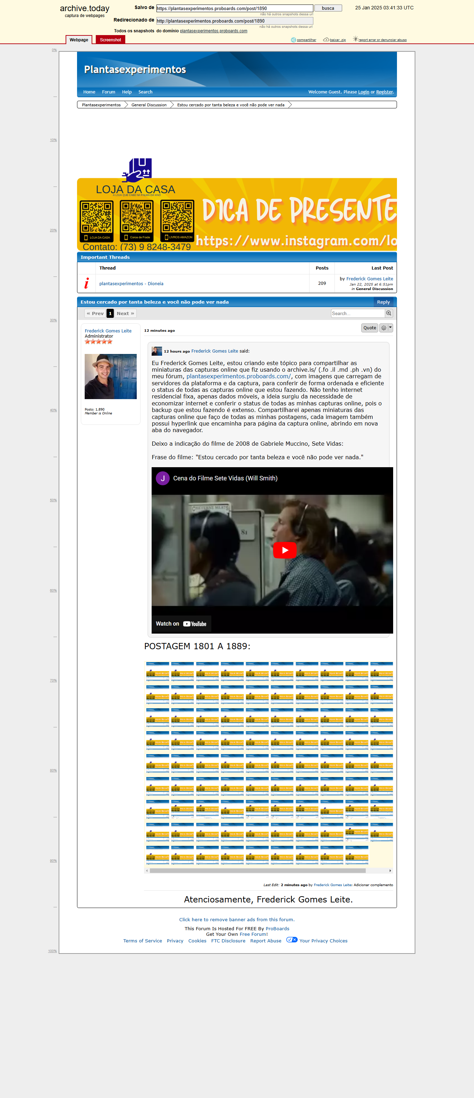Image resolution: width=474 pixels, height=1098 pixels.
Task: Click the baixar .zip cloud icon
Action: pyautogui.click(x=326, y=40)
